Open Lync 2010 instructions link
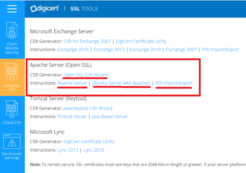The height and width of the screenshot is (173, 246). [x=94, y=150]
